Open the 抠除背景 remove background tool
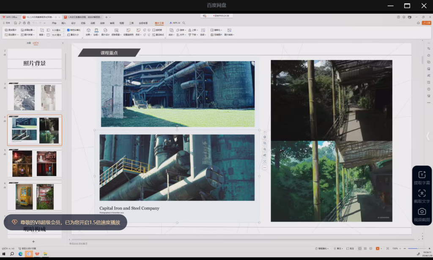This screenshot has width=433, height=260. [116, 30]
